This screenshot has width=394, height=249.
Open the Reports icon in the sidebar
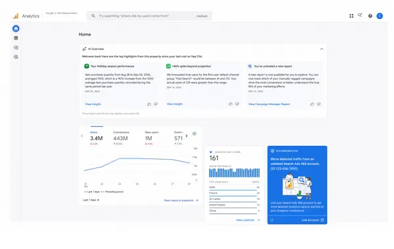[x=16, y=38]
